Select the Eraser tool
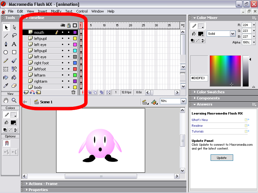 (14, 86)
